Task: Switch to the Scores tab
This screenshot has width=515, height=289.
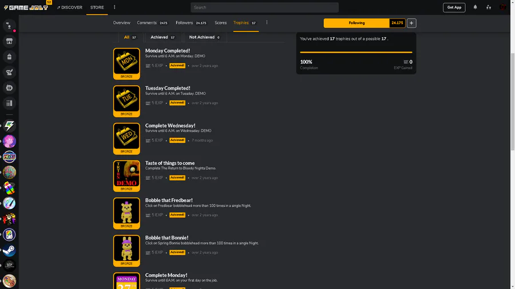Action: coord(220,23)
